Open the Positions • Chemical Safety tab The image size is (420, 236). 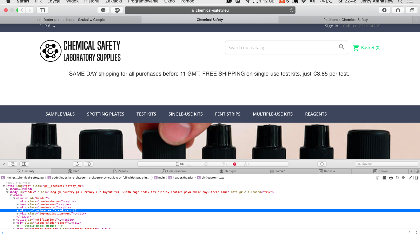click(x=345, y=20)
